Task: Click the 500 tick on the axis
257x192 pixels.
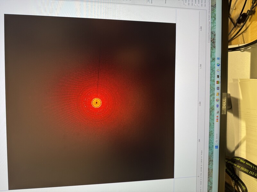Action: pos(199,140)
